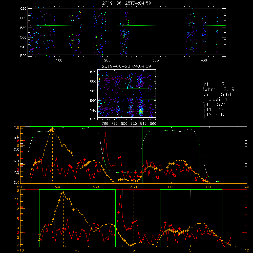Image resolution: width=253 pixels, height=253 pixels.
Task: Click x-axis tick label 300 on top plot
Action: (156, 60)
